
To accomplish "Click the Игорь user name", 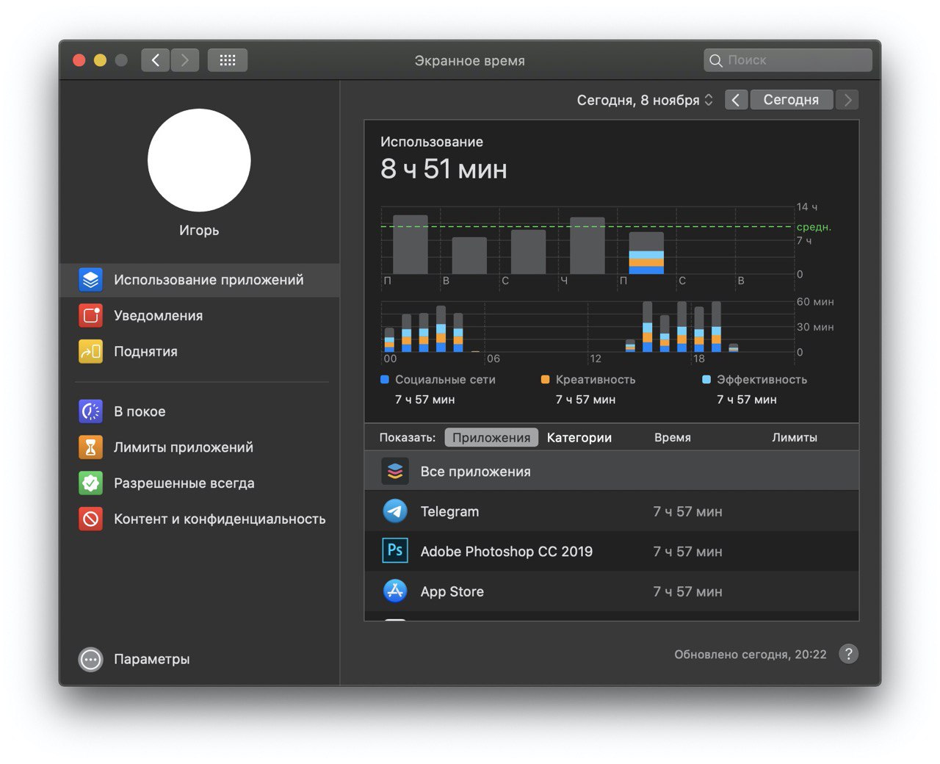I will click(x=199, y=231).
